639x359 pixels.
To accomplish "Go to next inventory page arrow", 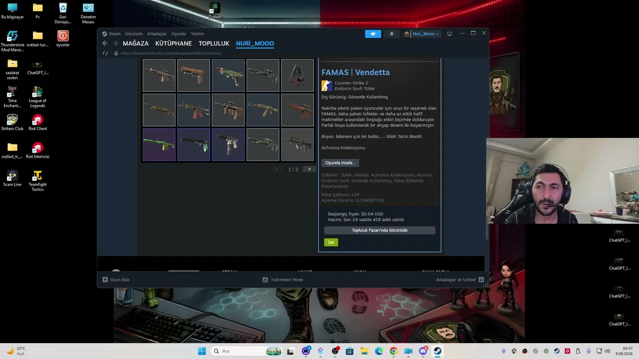I will click(x=310, y=169).
